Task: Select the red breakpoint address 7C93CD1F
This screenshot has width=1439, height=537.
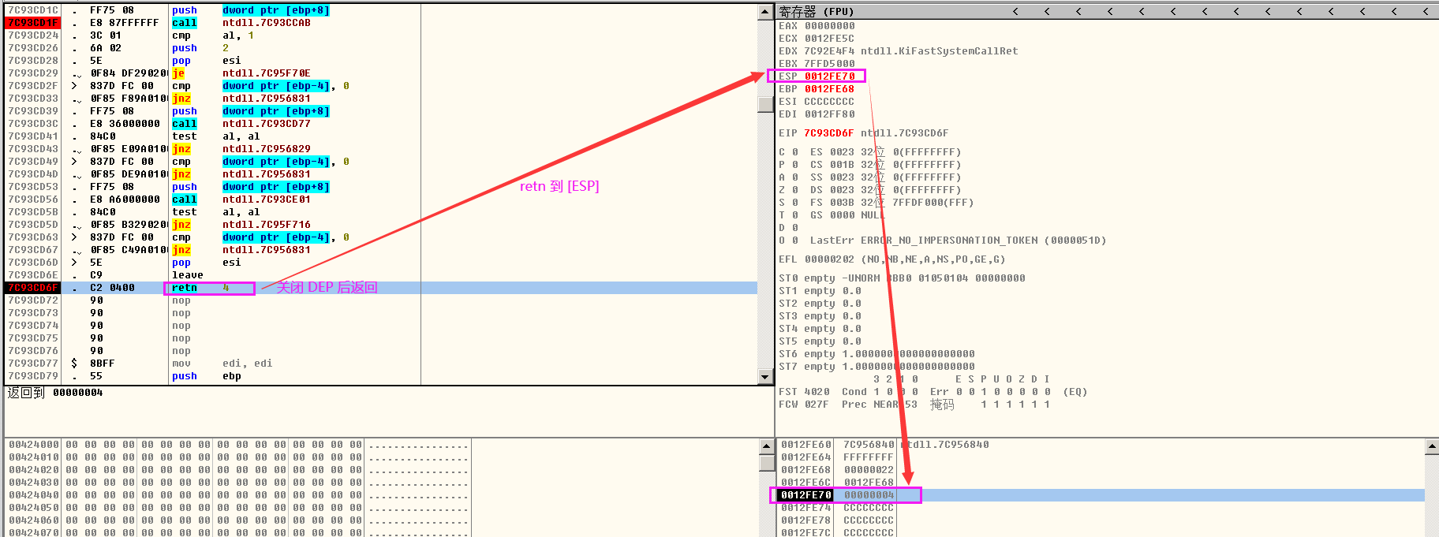Action: pyautogui.click(x=33, y=23)
